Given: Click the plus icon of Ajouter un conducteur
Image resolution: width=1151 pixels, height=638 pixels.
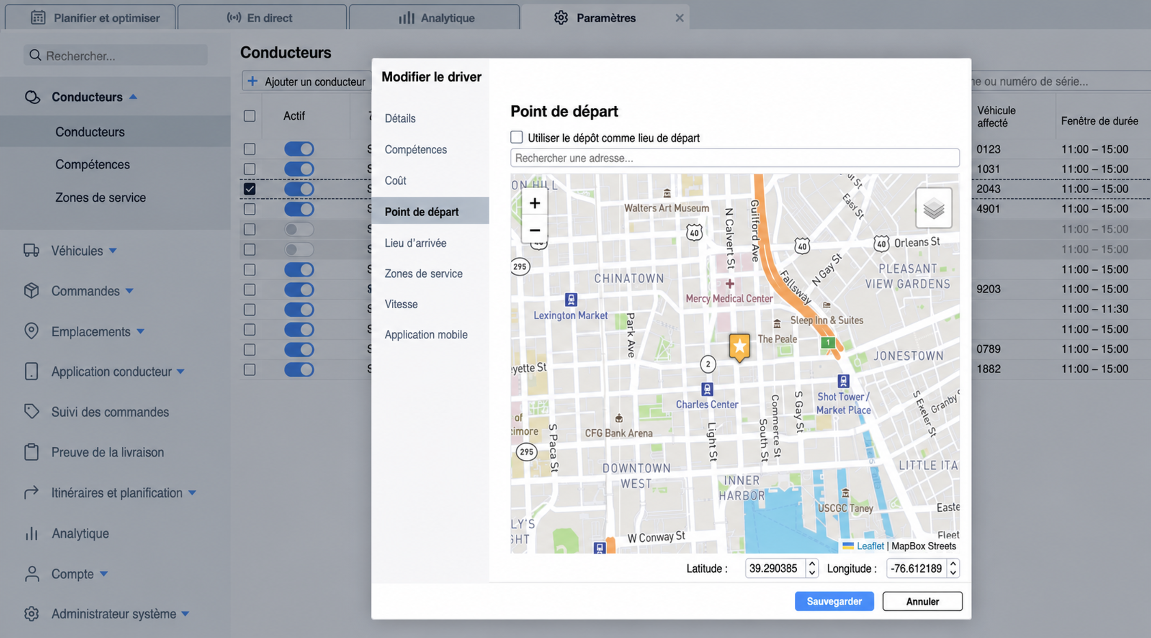Looking at the screenshot, I should tap(252, 81).
